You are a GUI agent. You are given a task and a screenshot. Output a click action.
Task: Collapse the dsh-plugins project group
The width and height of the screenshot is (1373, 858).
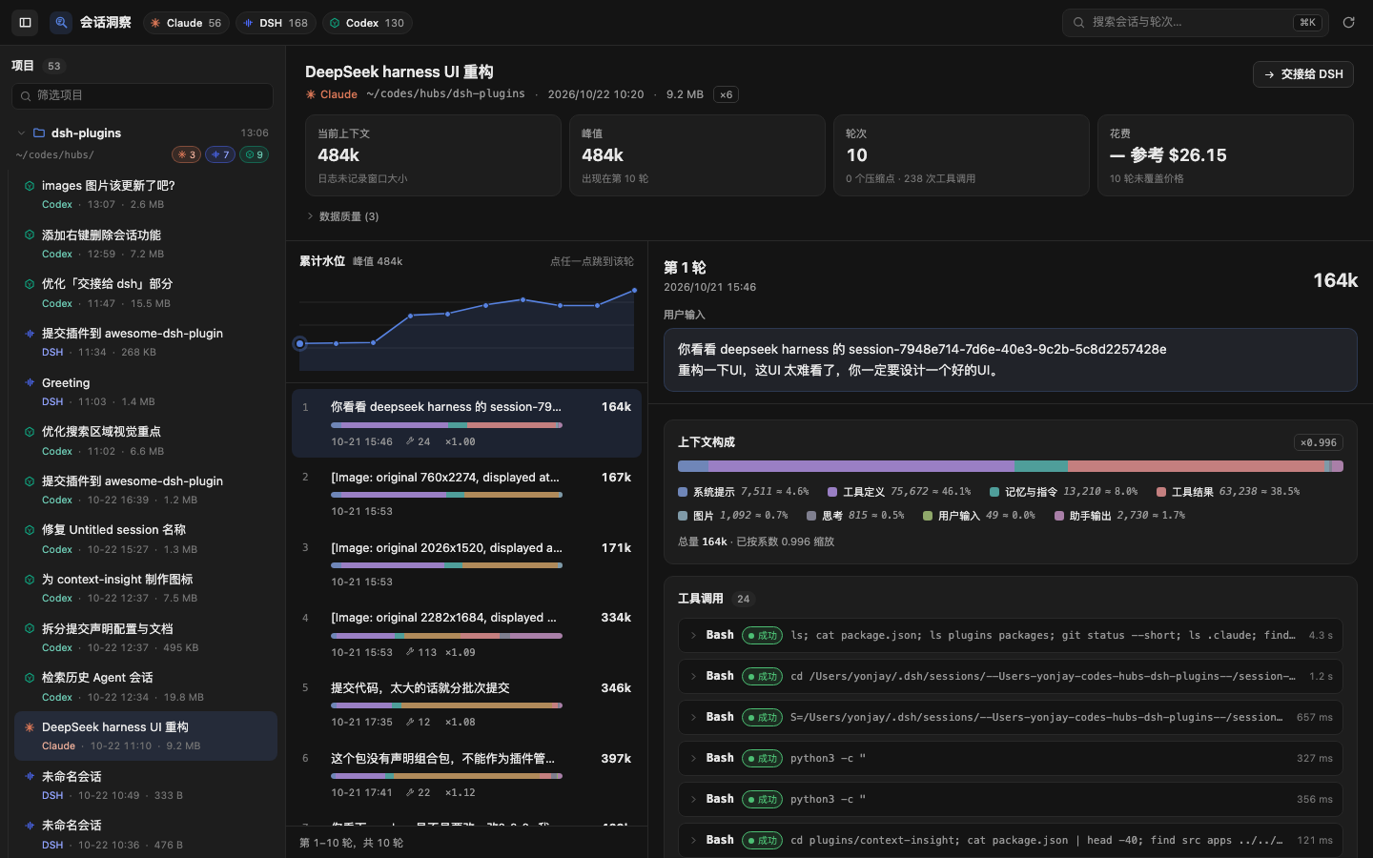tap(21, 133)
